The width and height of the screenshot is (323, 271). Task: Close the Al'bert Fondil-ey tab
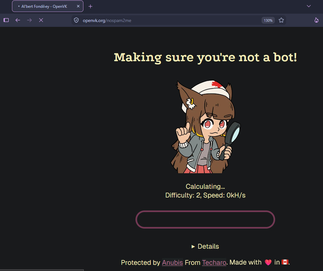78,6
